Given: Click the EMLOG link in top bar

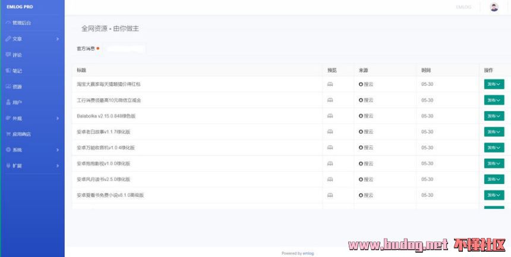Looking at the screenshot, I should (463, 7).
